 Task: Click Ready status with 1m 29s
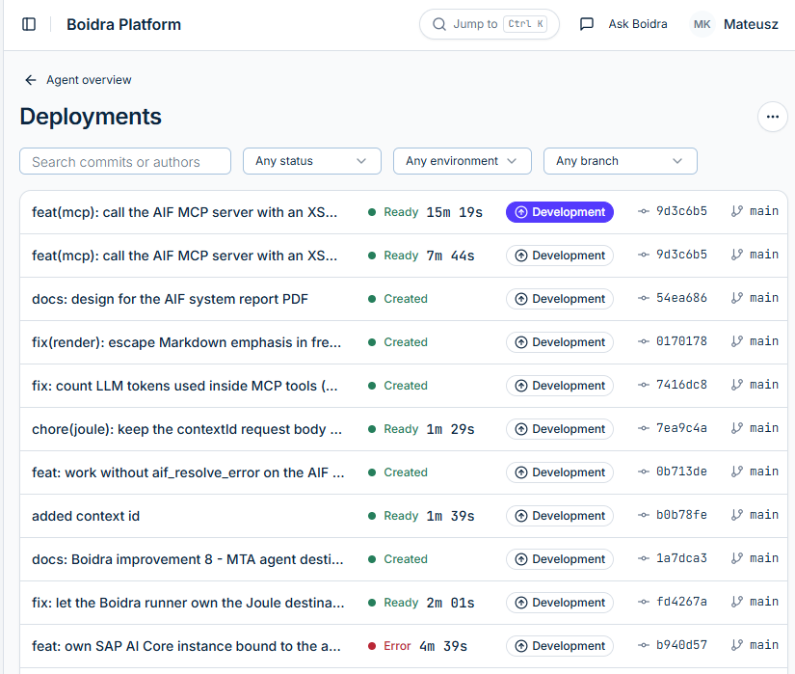click(x=401, y=429)
